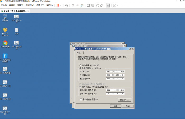
Task: Expand the dropdown arrow beside pause button
Action: (61, 5)
